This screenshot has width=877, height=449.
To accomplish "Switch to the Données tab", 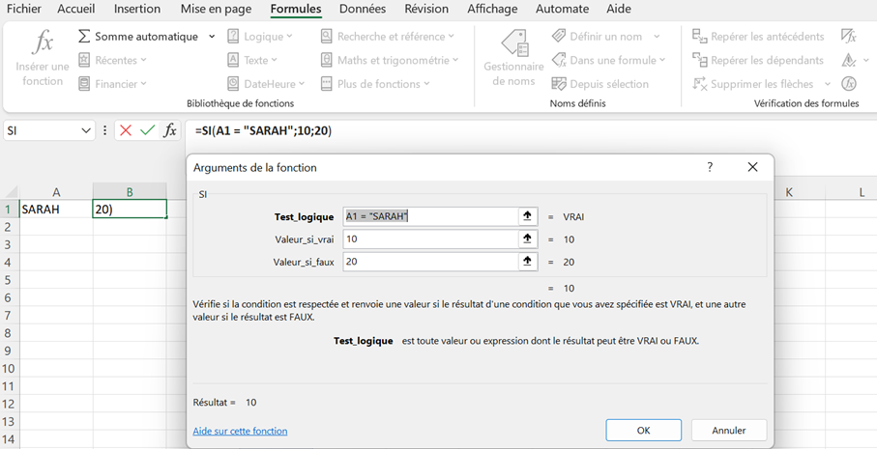I will click(x=363, y=9).
